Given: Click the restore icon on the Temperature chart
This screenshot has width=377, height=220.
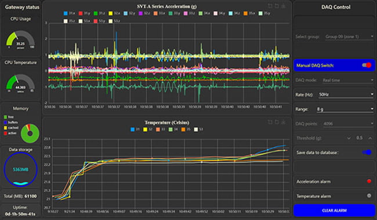Looking at the screenshot, I should (277, 122).
